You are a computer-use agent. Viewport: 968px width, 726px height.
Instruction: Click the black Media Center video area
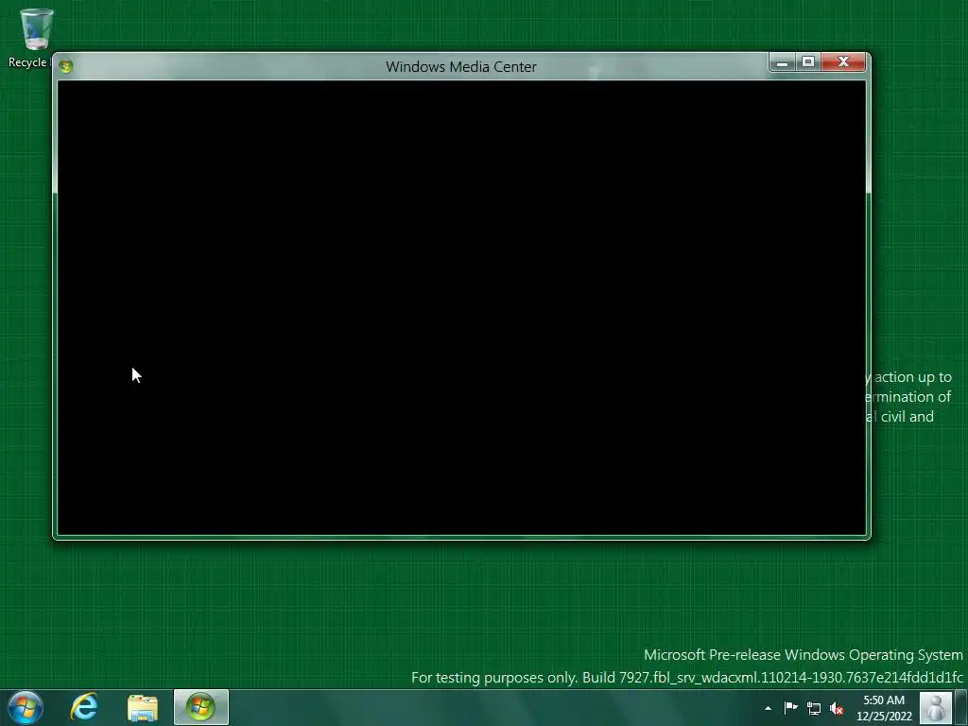coord(461,307)
